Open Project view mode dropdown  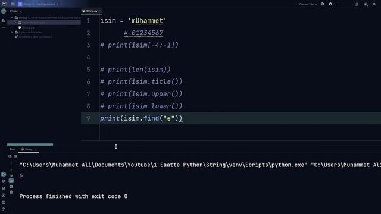pyautogui.click(x=16, y=11)
